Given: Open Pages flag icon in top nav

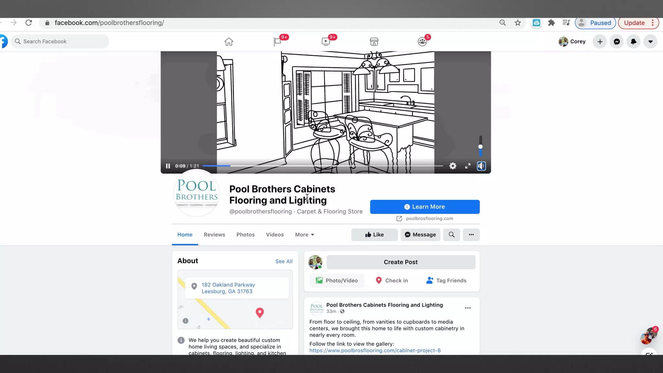Looking at the screenshot, I should [277, 41].
